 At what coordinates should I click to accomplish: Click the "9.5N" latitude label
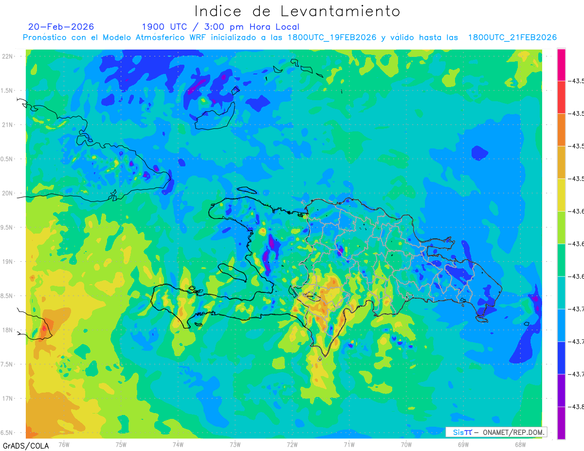coord(7,227)
